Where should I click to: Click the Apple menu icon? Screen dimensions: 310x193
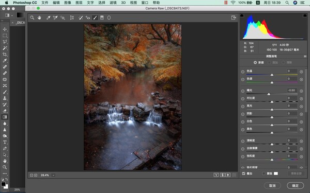click(7, 3)
